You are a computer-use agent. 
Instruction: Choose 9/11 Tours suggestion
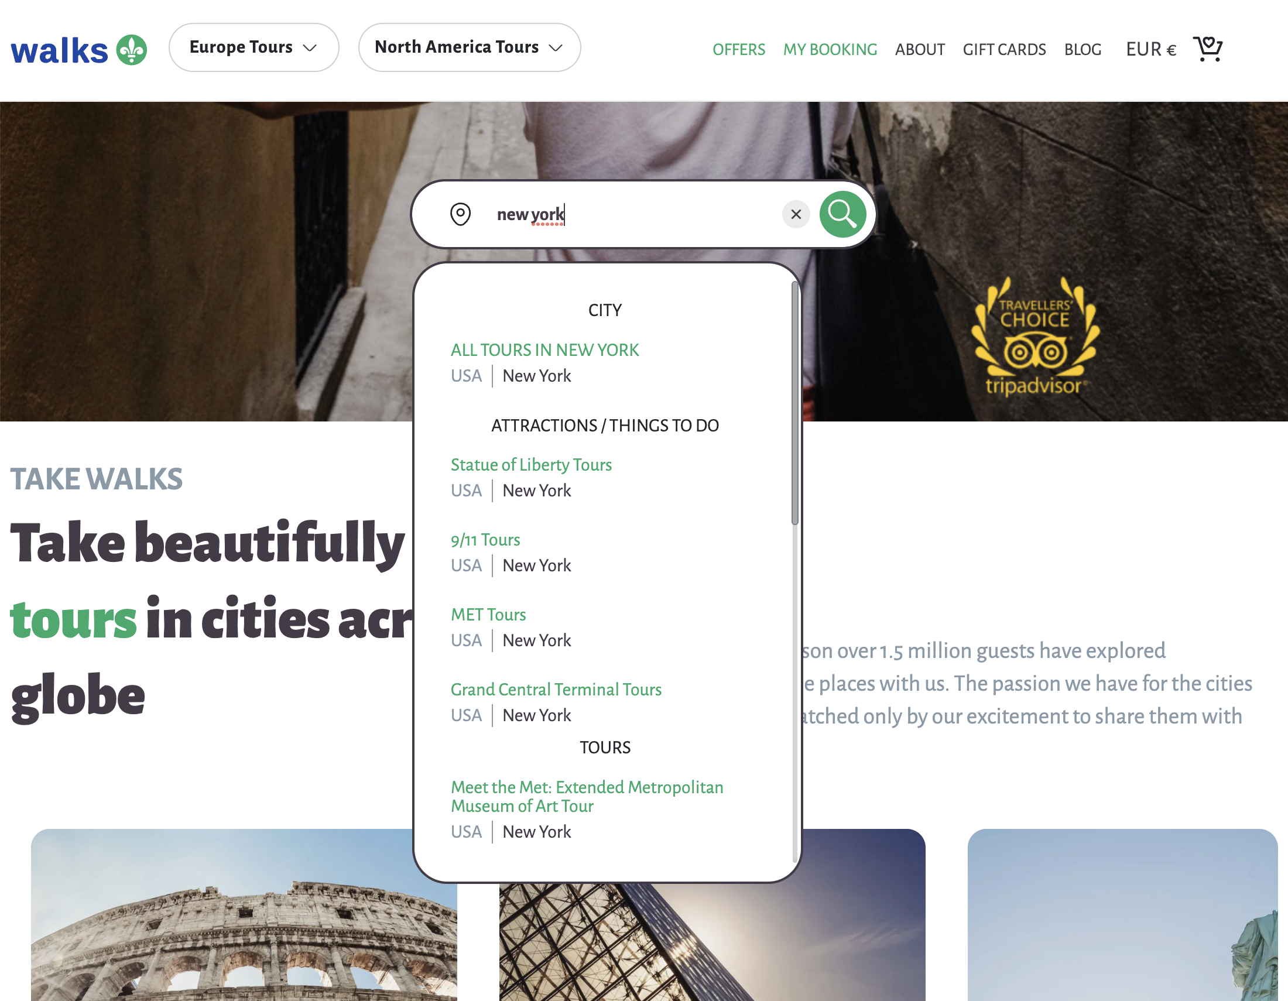(485, 539)
